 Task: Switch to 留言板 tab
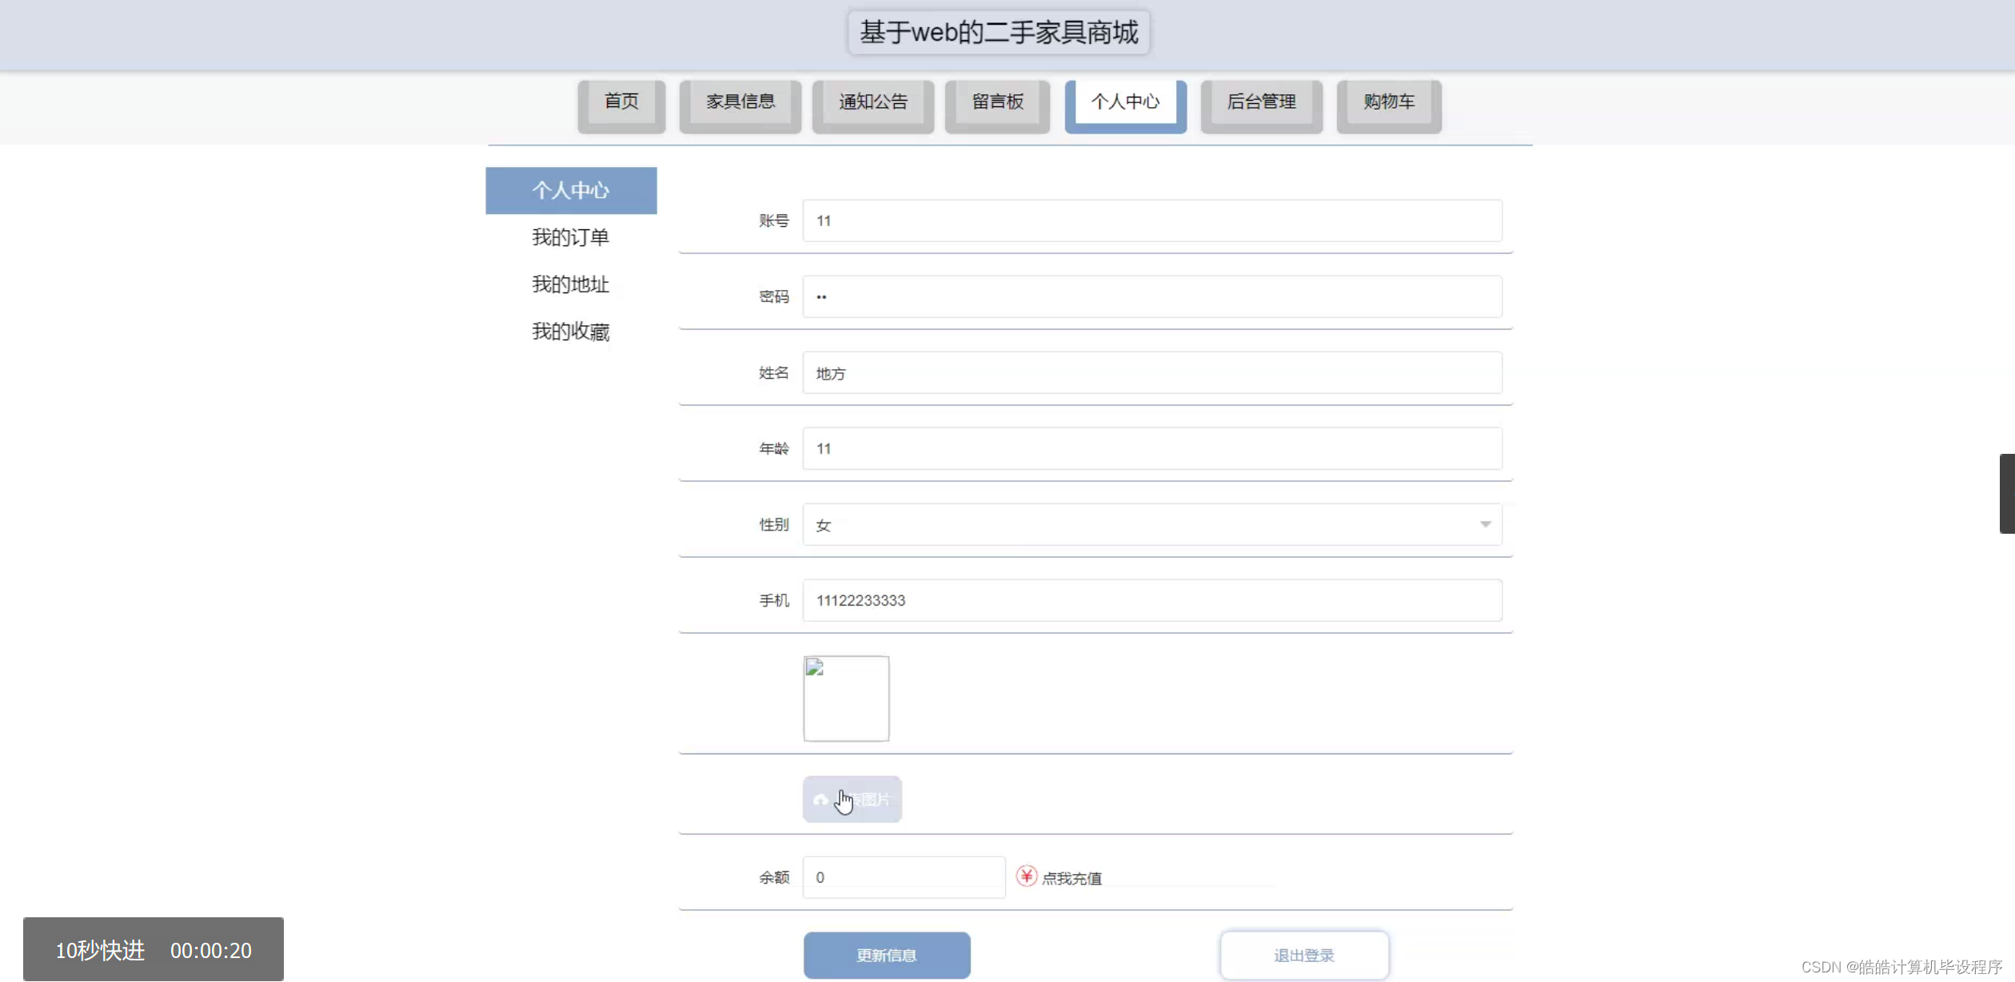point(997,102)
